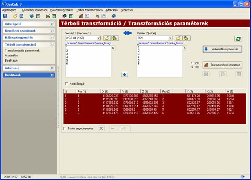Screen dimensions: 251x180
Task: Click the blue grid icon beside the toolbar folder
Action: [x=21, y=16]
